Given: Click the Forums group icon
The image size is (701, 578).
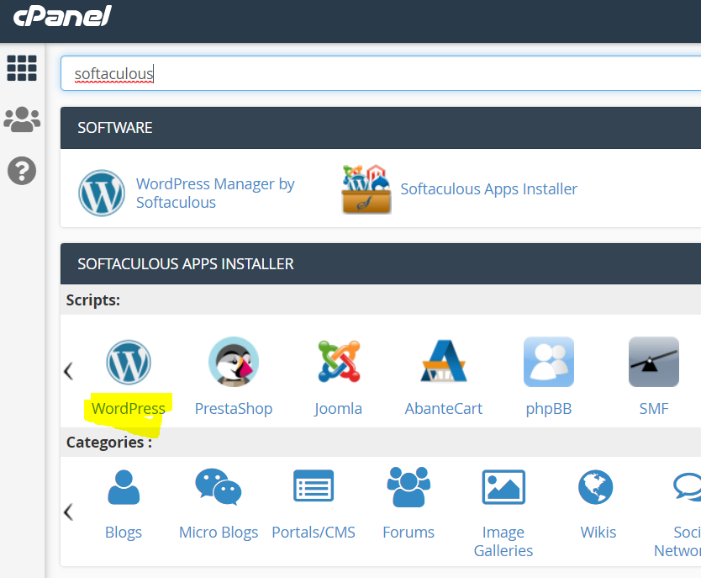Looking at the screenshot, I should point(408,487).
